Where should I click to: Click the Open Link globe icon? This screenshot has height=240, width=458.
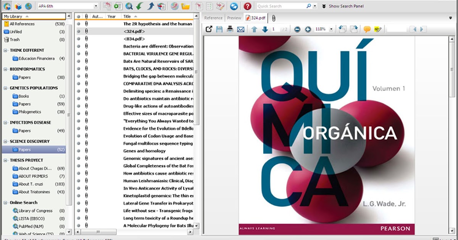pyautogui.click(x=174, y=6)
